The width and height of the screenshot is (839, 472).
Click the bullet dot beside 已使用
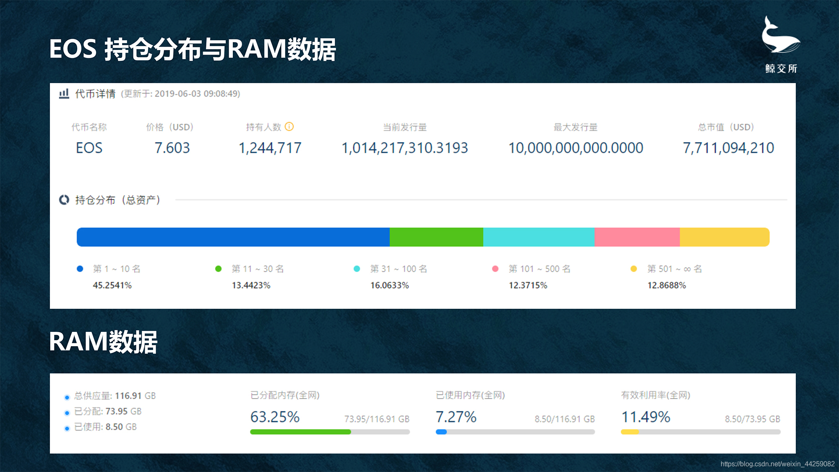[67, 428]
